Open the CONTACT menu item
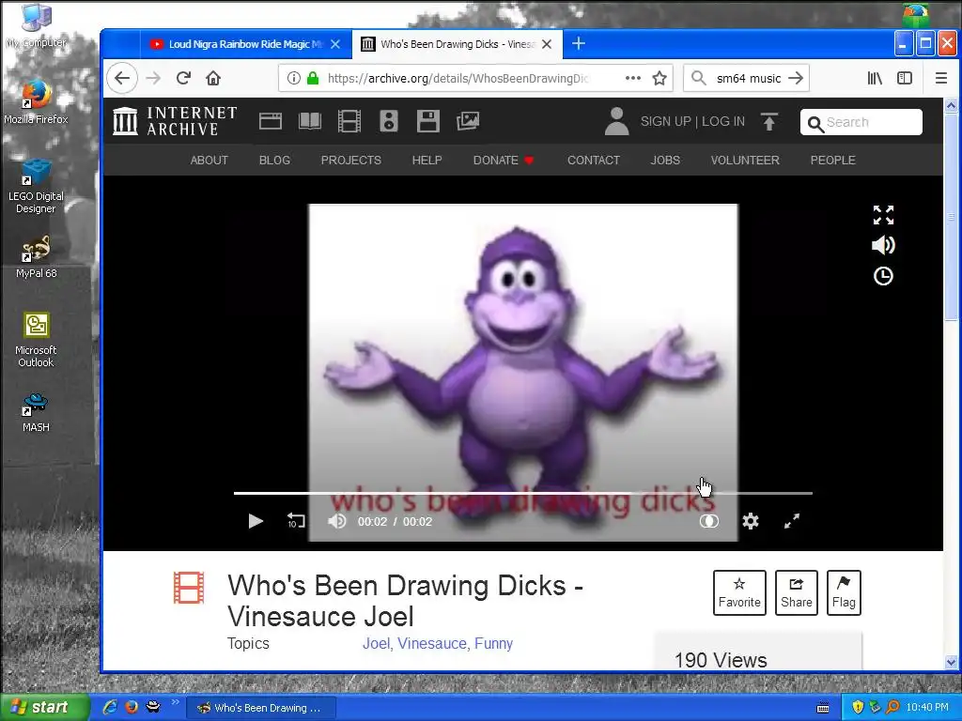This screenshot has height=721, width=962. pyautogui.click(x=594, y=160)
